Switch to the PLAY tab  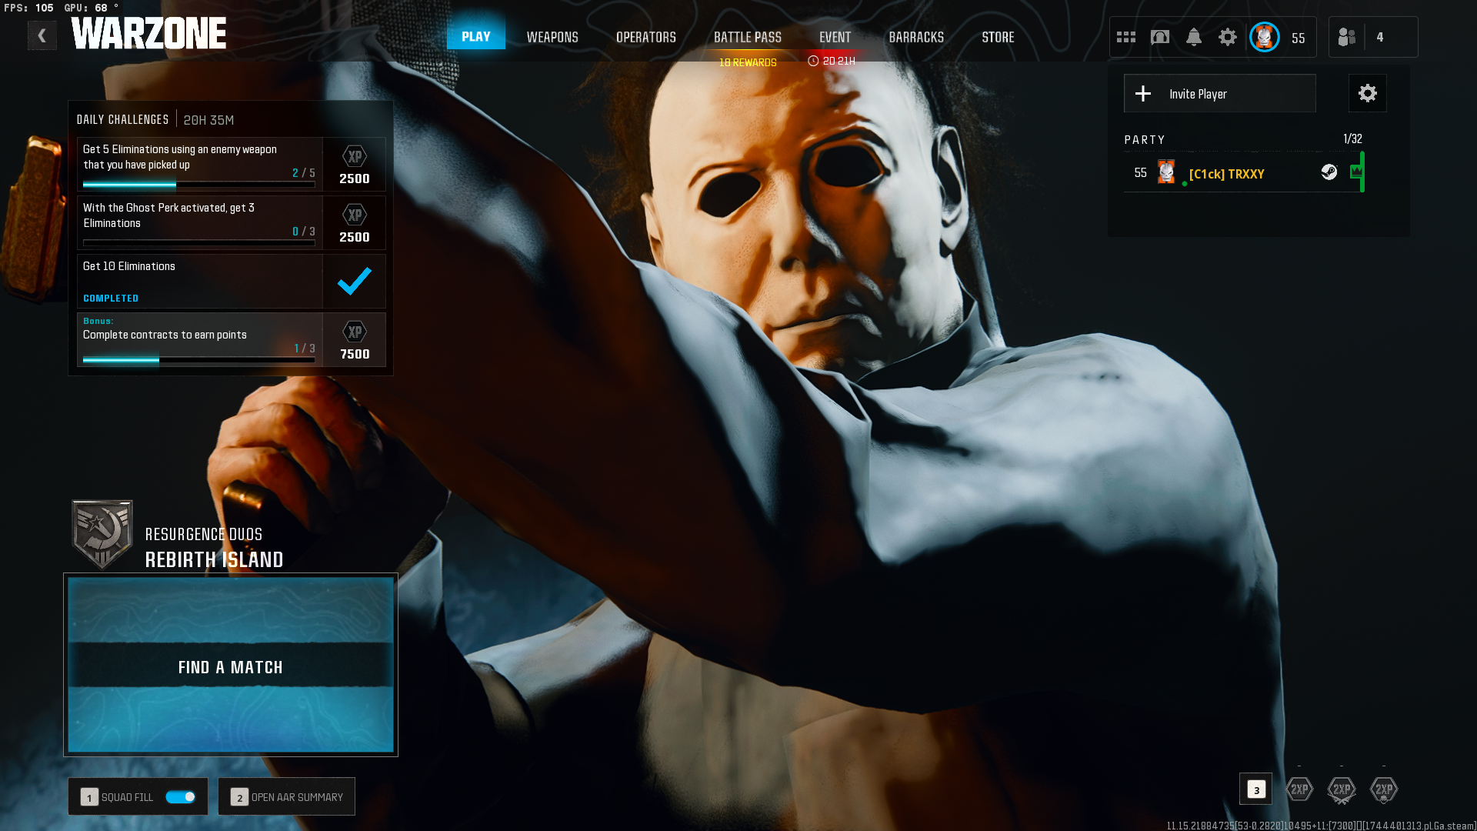click(476, 37)
